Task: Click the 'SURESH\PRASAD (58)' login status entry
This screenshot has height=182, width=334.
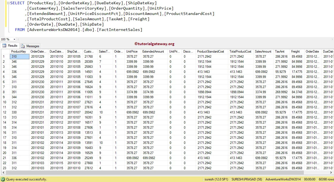Action: (247, 179)
